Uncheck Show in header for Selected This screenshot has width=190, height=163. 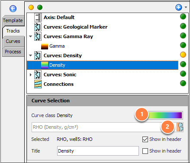coord(145,139)
